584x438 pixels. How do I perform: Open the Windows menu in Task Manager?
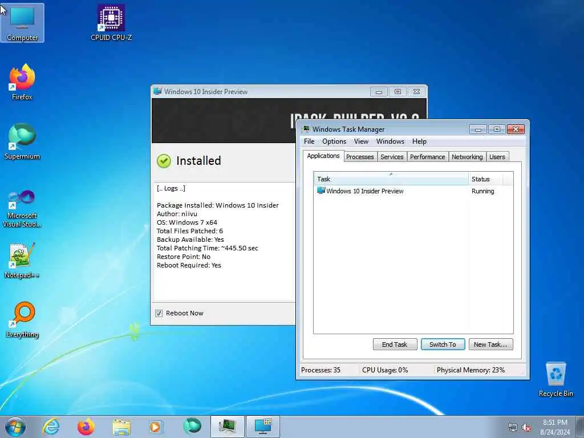pyautogui.click(x=390, y=141)
